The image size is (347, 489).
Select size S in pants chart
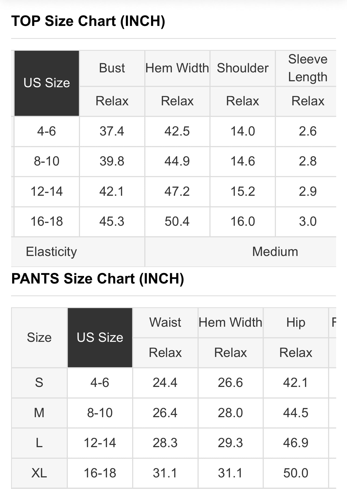click(x=39, y=383)
